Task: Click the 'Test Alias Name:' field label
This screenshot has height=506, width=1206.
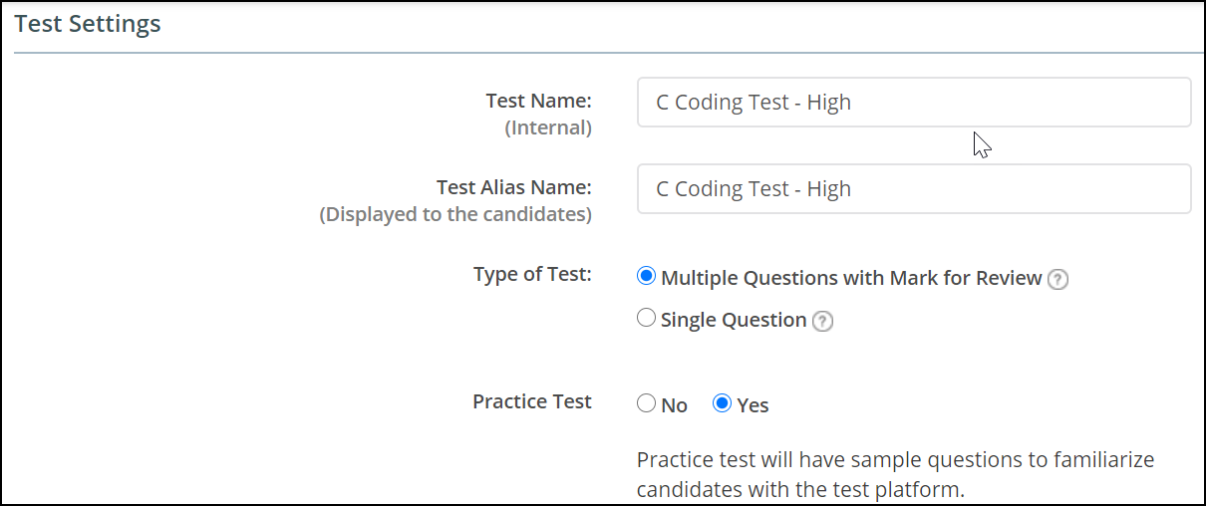Action: [514, 187]
